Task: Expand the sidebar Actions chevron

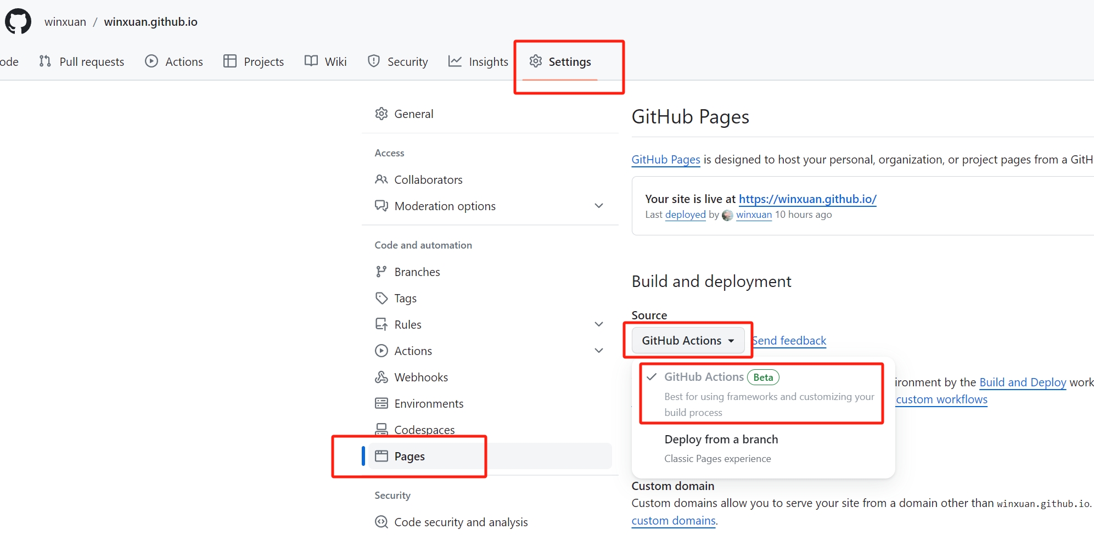Action: pyautogui.click(x=599, y=351)
